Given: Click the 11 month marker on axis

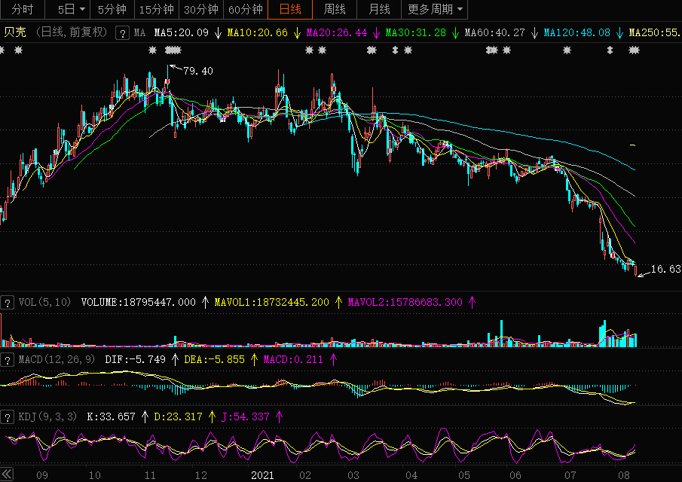Looking at the screenshot, I should pos(150,475).
